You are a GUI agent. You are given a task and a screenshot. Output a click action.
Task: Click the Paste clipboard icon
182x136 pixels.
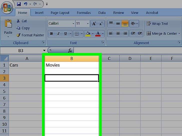8,24
